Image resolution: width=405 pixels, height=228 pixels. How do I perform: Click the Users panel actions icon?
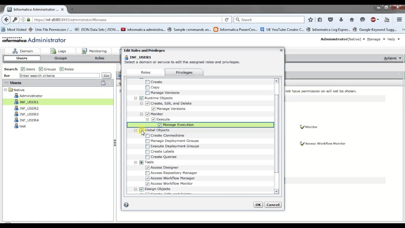click(x=103, y=83)
